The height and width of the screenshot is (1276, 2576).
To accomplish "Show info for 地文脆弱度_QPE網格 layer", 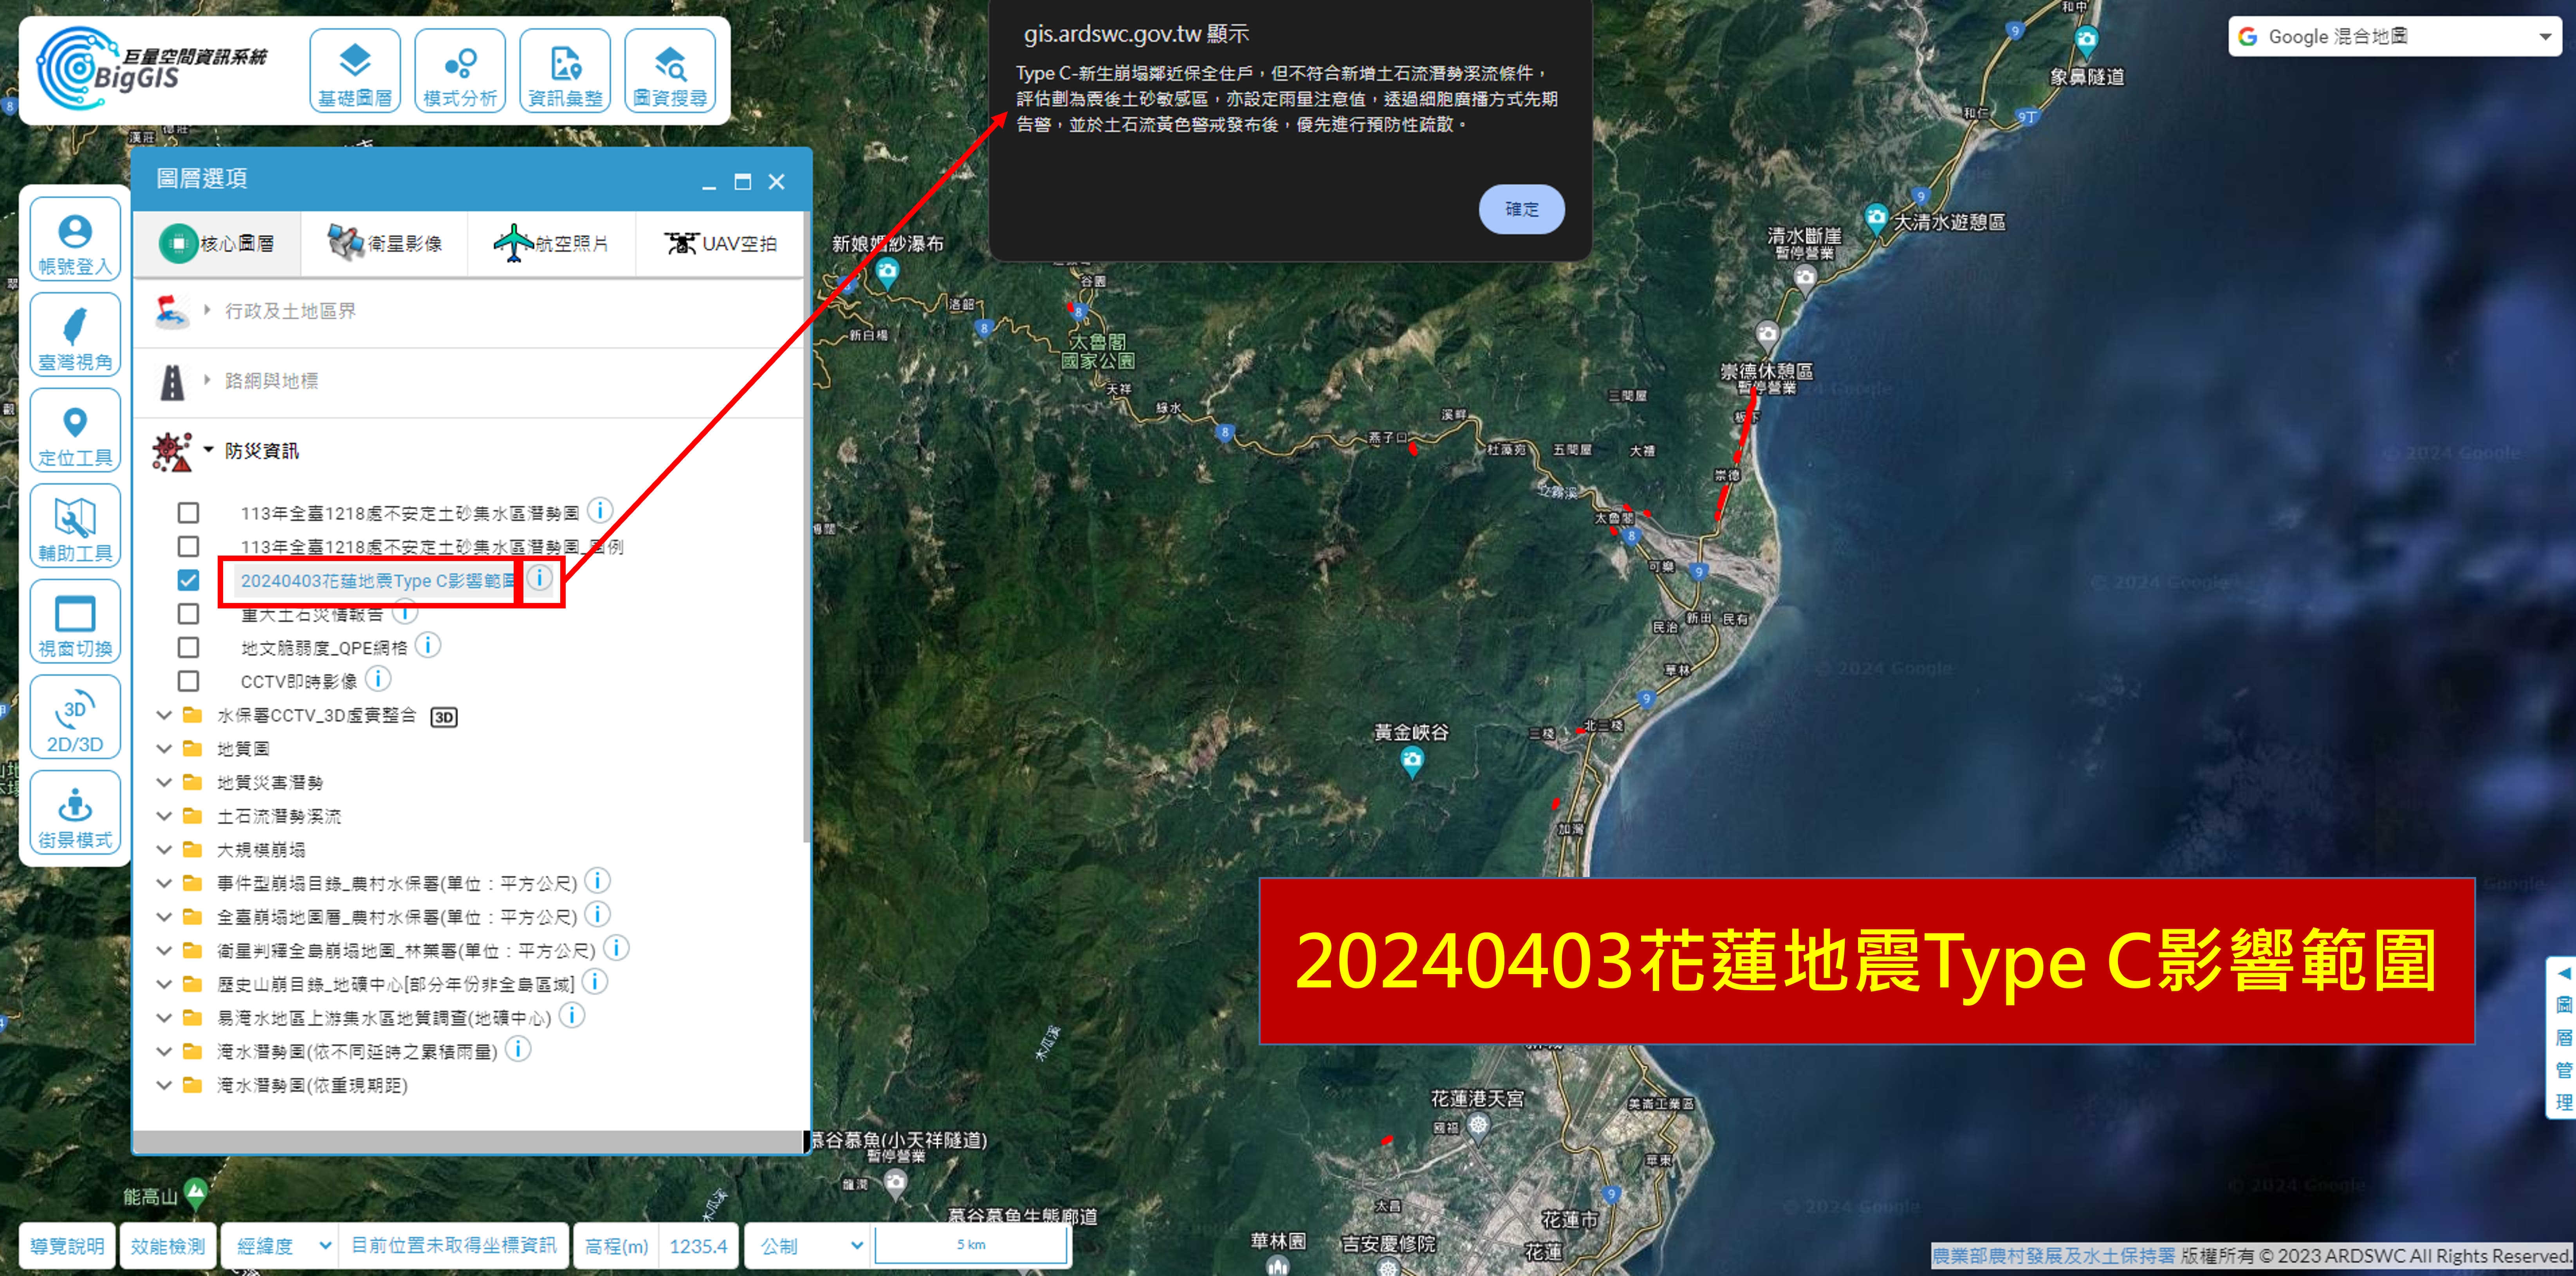I will (428, 645).
